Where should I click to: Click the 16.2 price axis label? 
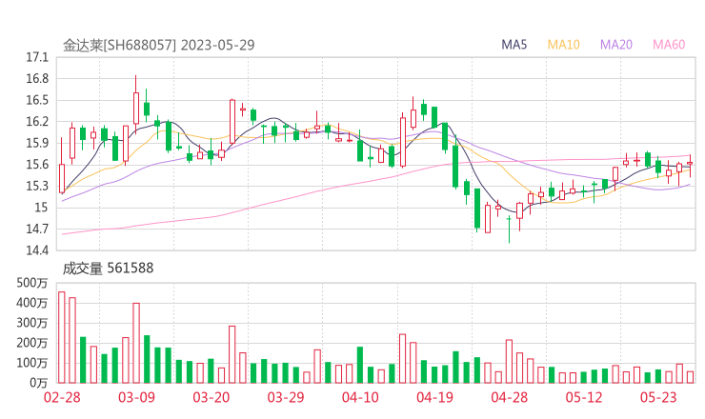pos(37,121)
